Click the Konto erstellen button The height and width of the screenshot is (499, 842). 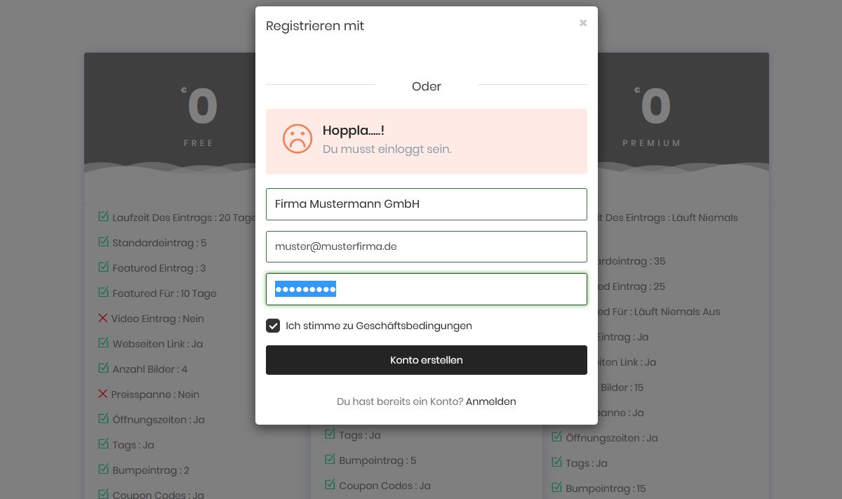coord(427,360)
